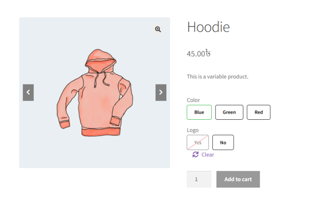Click the Logo attribute label
The width and height of the screenshot is (327, 201).
[x=193, y=130]
